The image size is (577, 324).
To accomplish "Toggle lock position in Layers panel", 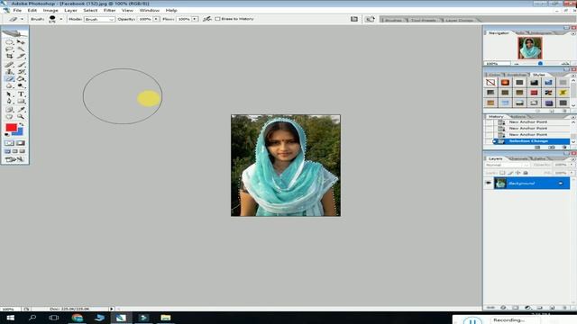I will [x=518, y=173].
